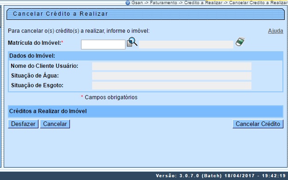
Task: Click the help icon beside Gsan breadcrumb
Action: click(x=128, y=3)
